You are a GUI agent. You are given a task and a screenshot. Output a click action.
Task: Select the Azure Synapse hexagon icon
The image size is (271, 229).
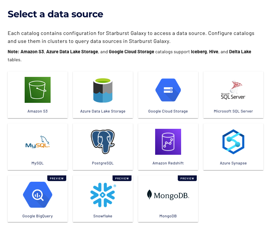point(233,142)
